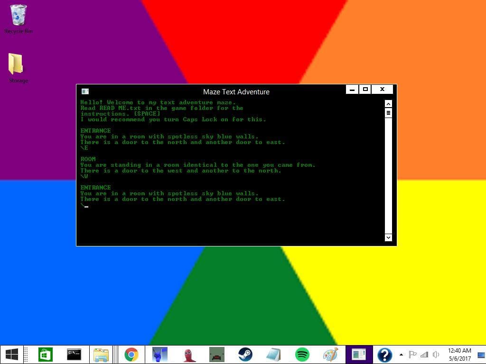Click the console scrollbar down arrow
The image size is (486, 364).
pos(388,237)
